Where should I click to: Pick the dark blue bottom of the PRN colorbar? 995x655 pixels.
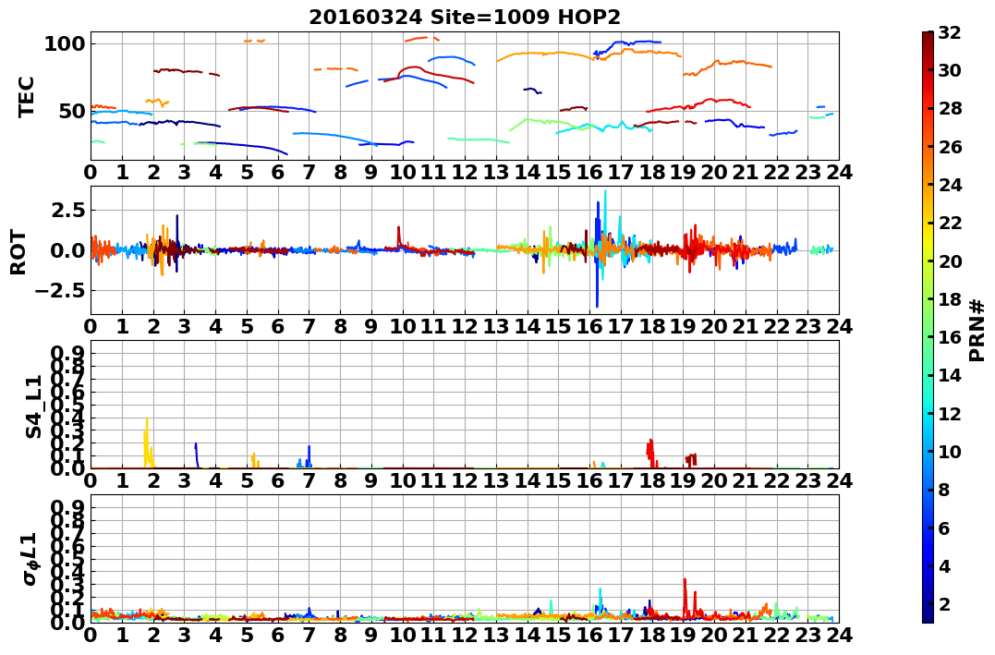[x=928, y=615]
